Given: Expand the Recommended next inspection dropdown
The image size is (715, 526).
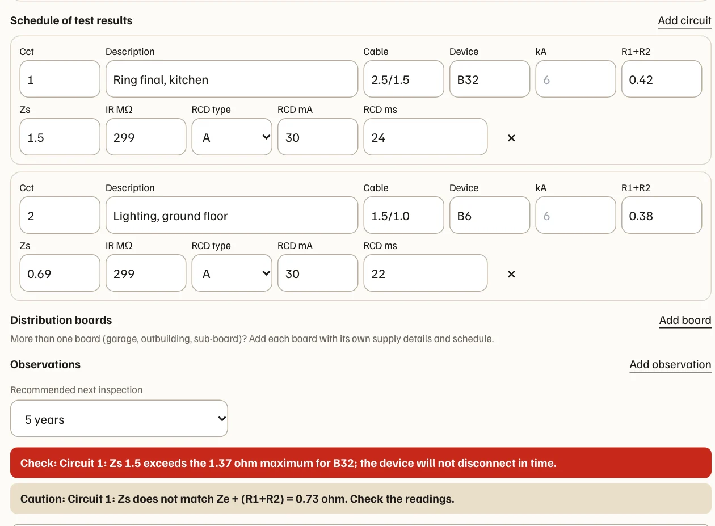Looking at the screenshot, I should [x=119, y=419].
